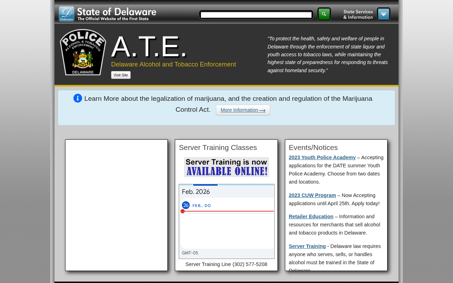Click the State Services & Information label

pos(358,14)
